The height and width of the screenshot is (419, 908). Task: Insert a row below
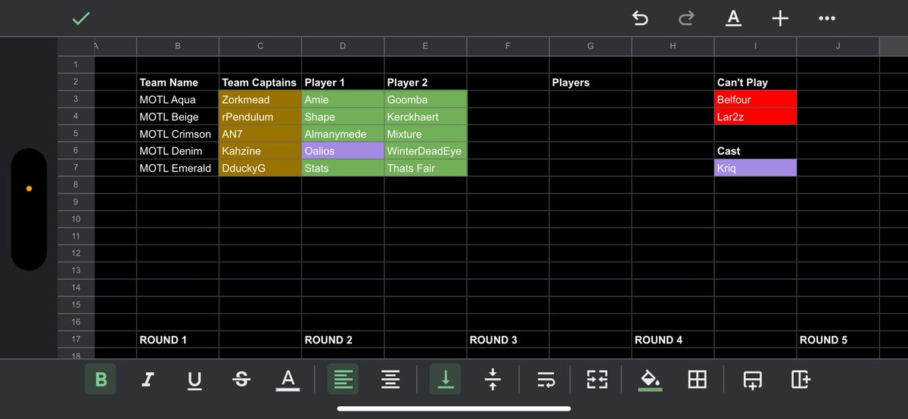tap(752, 380)
